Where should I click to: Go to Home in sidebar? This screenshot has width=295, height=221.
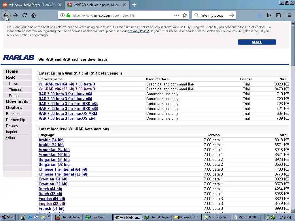point(12,71)
